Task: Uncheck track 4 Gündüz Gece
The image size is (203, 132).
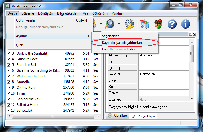Action: click(x=8, y=59)
